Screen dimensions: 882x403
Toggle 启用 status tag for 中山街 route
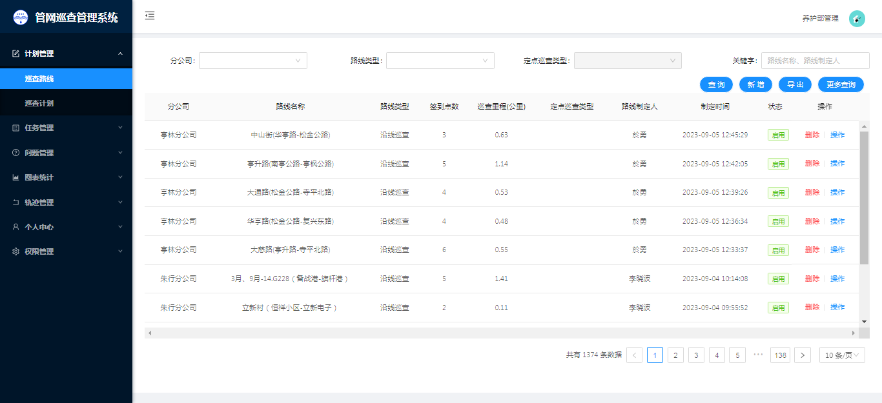click(x=778, y=135)
